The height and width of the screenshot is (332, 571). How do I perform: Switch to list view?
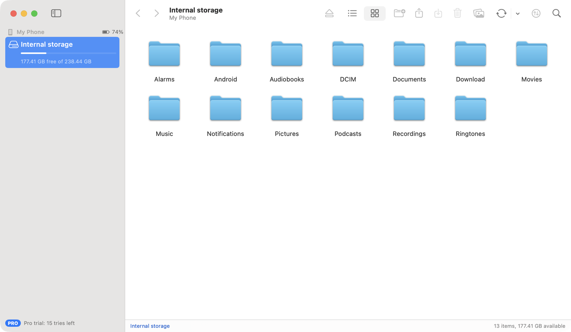(352, 14)
